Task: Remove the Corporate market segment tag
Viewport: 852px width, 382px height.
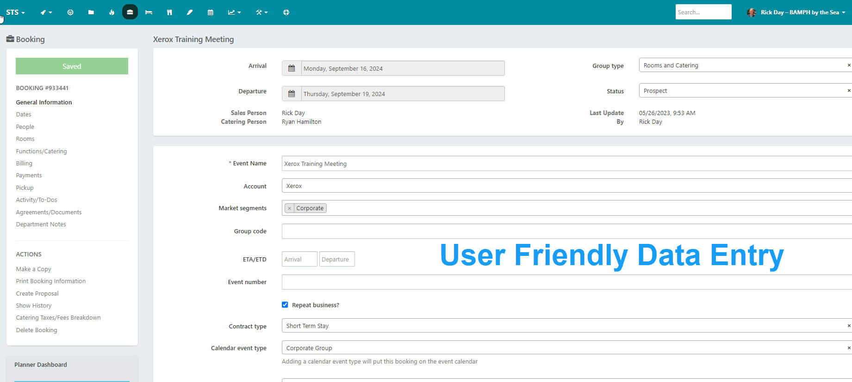Action: 289,208
